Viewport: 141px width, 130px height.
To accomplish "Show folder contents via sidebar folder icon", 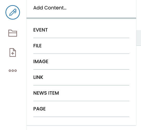I will (13, 33).
